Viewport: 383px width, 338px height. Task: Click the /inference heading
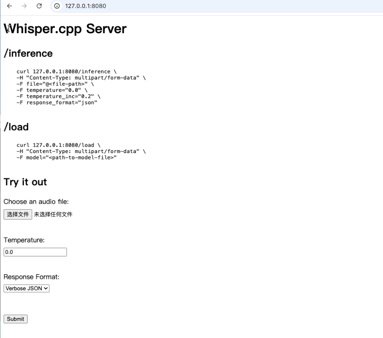pos(28,54)
